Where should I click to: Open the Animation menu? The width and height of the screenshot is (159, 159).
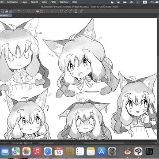[12, 2]
